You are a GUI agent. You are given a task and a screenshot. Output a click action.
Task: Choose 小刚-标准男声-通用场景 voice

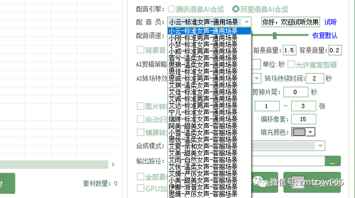tap(209, 38)
